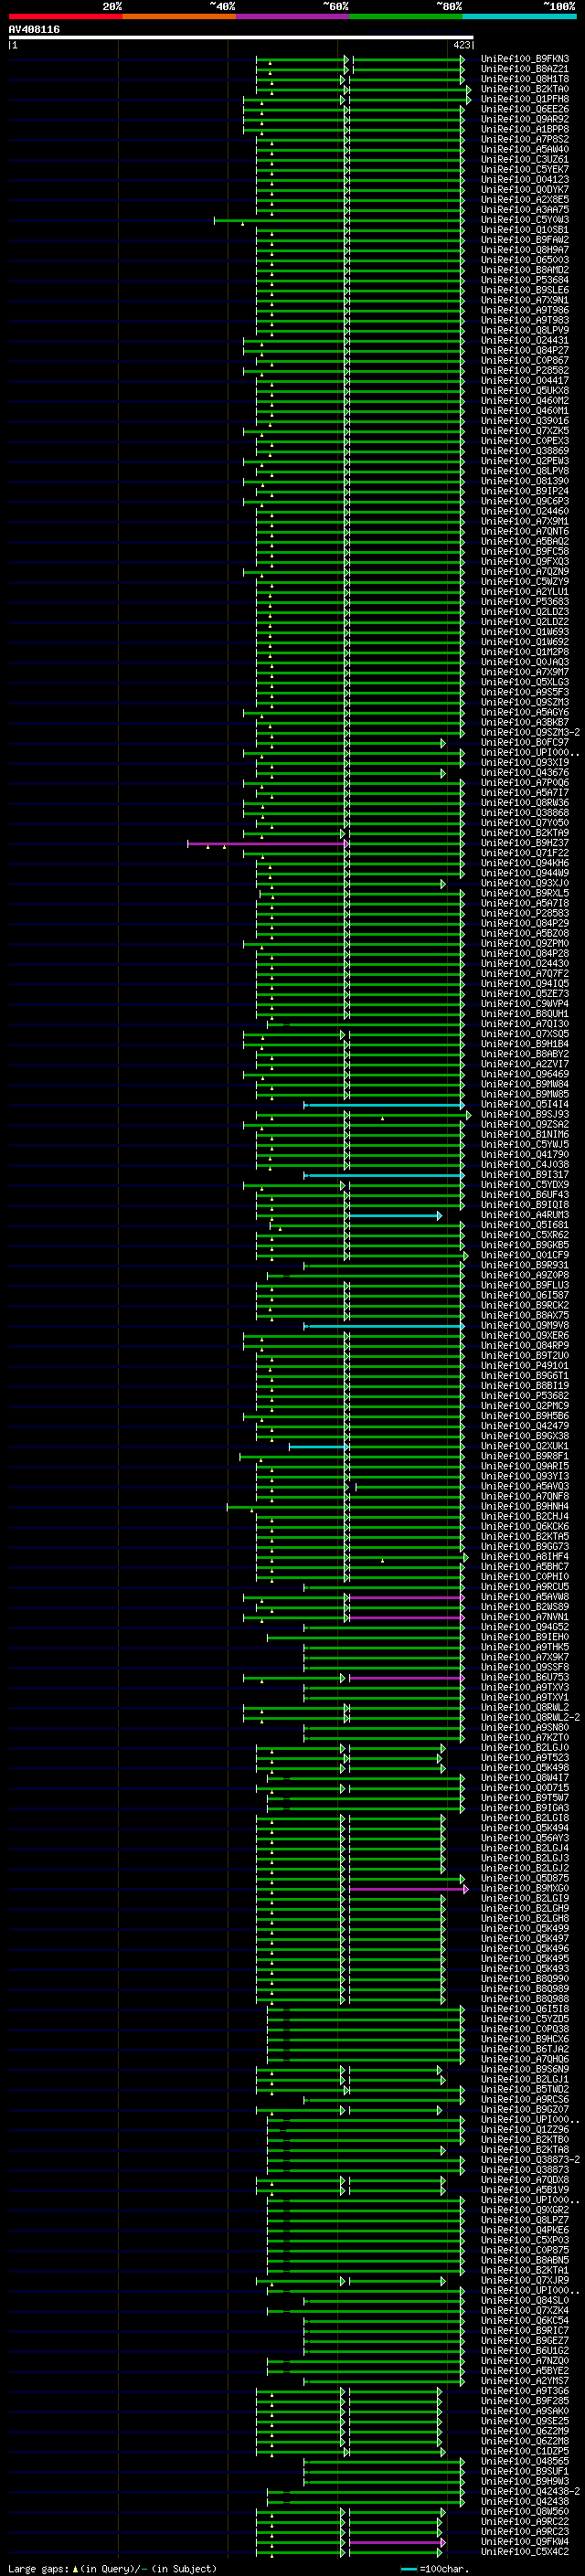Select the UniRef100_A7P8S2 entry
The width and height of the screenshot is (585, 2576).
click(x=525, y=139)
